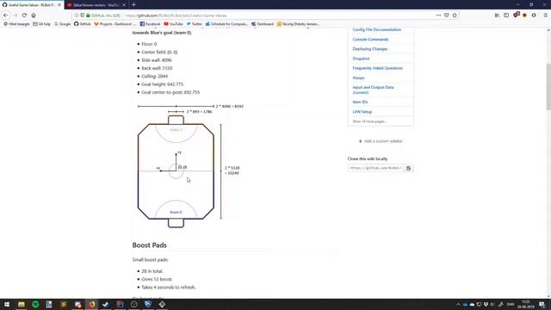
Task: Select the clone wiki URL field
Action: 375,168
